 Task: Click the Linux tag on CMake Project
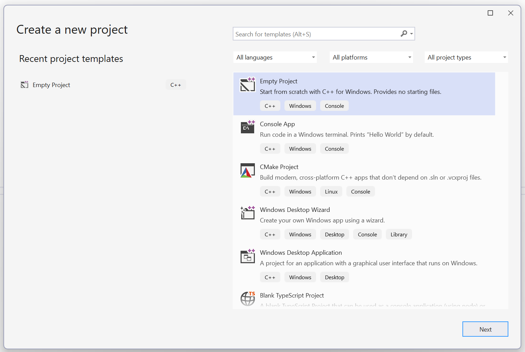click(x=331, y=191)
